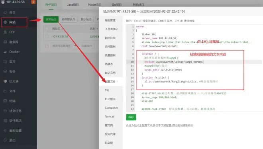263x149 pixels.
Task: Click the 'server_name 101.43.39.58;' line
Action: pos(159,38)
